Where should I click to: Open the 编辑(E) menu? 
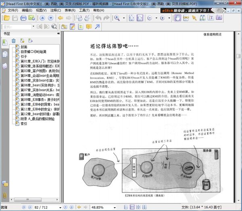point(27,10)
